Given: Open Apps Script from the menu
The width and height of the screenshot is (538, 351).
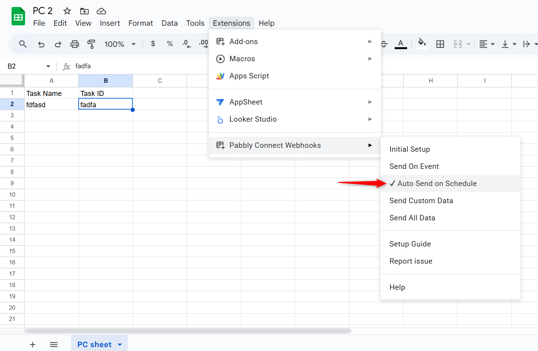Looking at the screenshot, I should point(249,76).
